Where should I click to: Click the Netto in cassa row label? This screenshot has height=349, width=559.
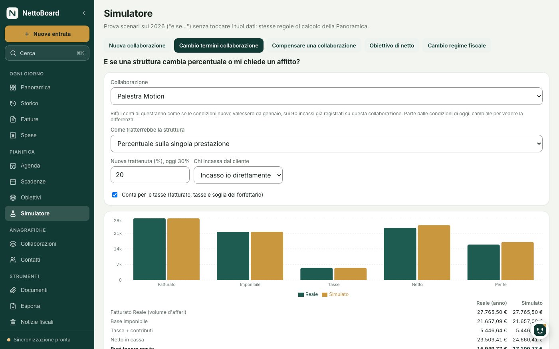coord(127,340)
